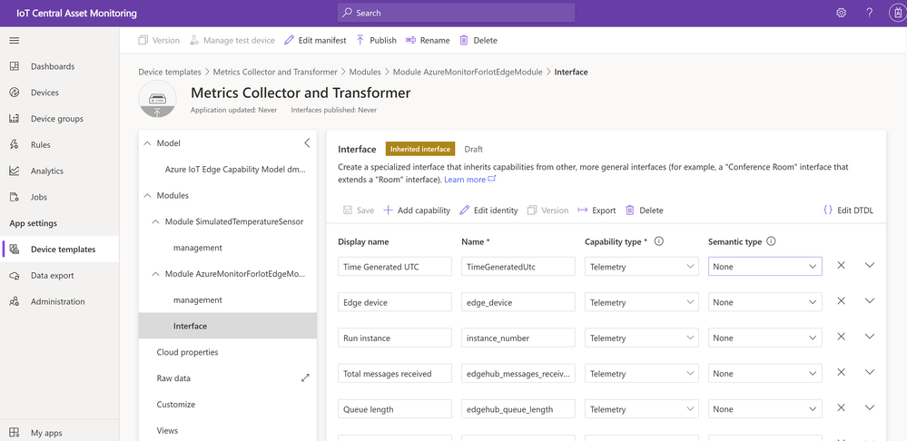Image resolution: width=907 pixels, height=441 pixels.
Task: Click Metrics Collector and Transformer breadcrumb
Action: tap(275, 73)
